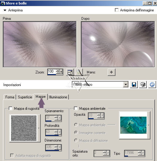Collapse the Anteprima section triangle
The width and height of the screenshot is (157, 161).
(x=5, y=10)
